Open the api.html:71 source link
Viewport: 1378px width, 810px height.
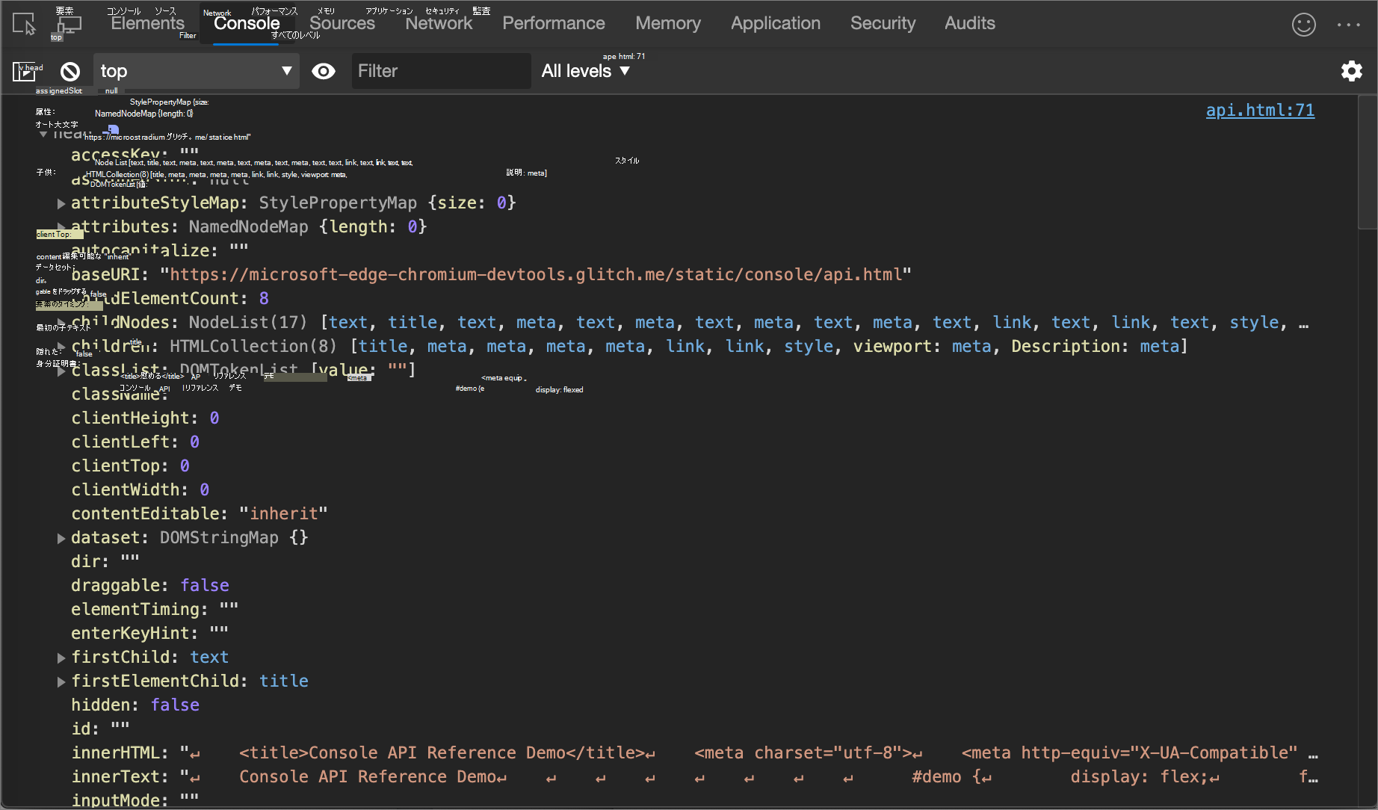(x=1260, y=110)
